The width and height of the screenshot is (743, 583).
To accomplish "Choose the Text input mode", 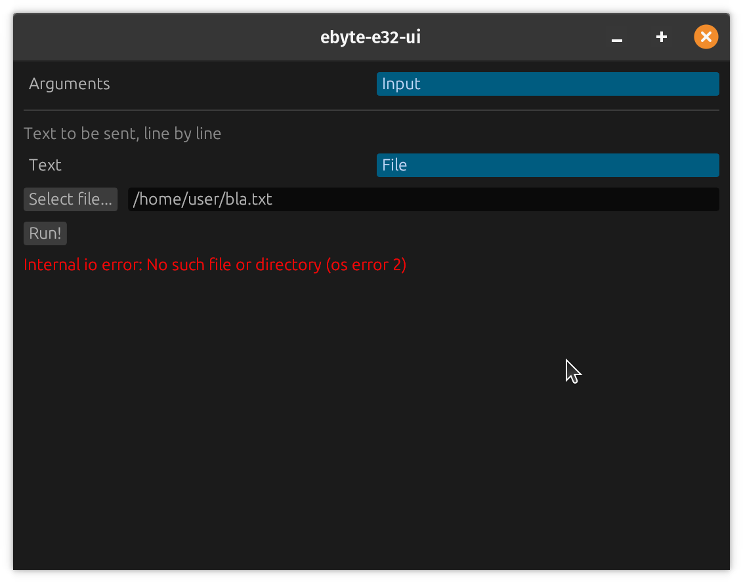I will [x=45, y=165].
